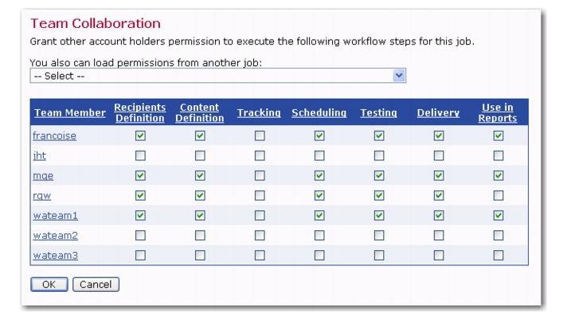
Task: Uncheck Recipients Definition for francoise
Action: pyautogui.click(x=140, y=135)
